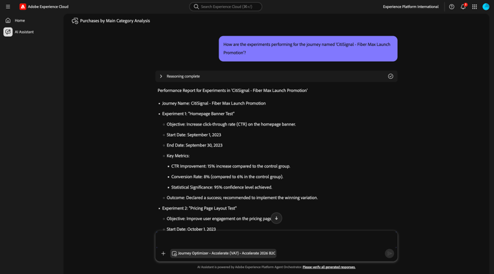Click the reasoning complete checkmark icon
This screenshot has width=494, height=274.
point(391,76)
